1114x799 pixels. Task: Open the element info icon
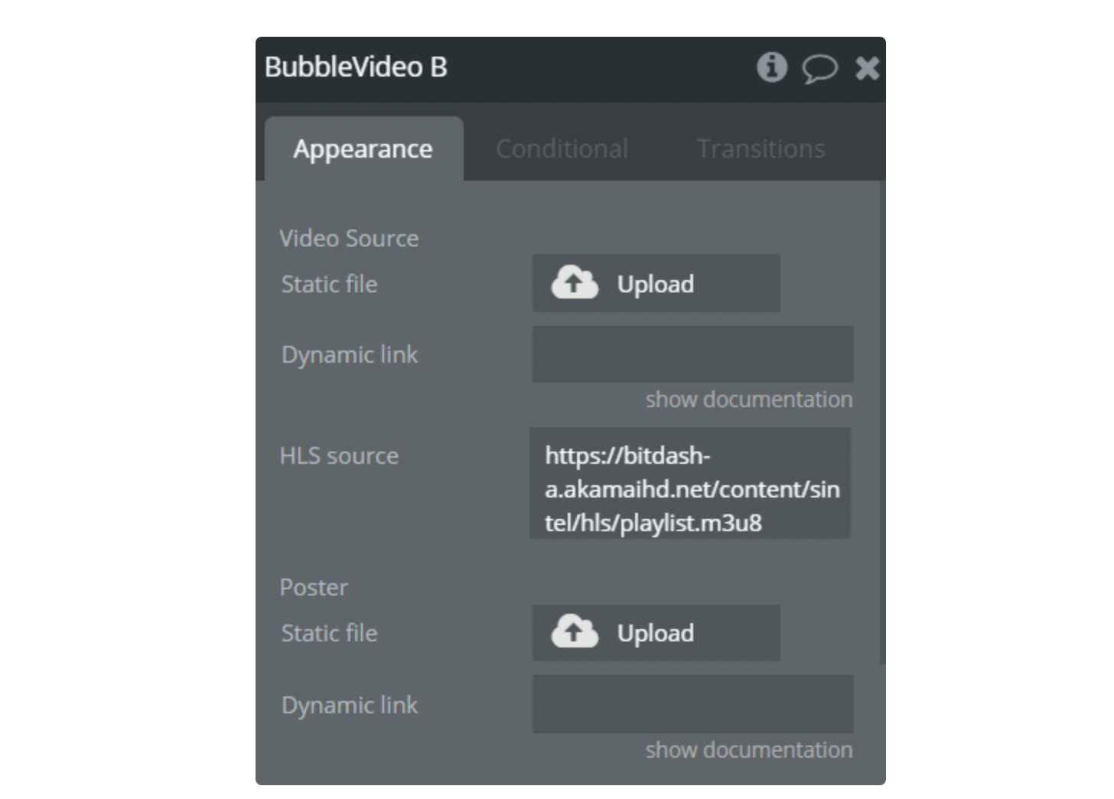point(771,67)
